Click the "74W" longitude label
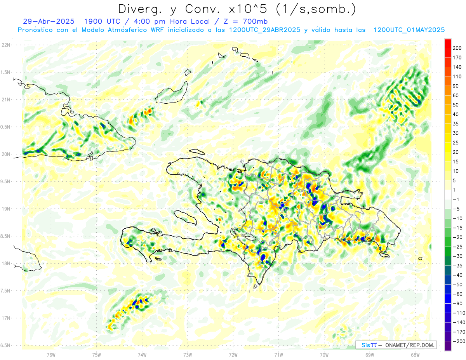This screenshot has width=466, height=360. [142, 354]
